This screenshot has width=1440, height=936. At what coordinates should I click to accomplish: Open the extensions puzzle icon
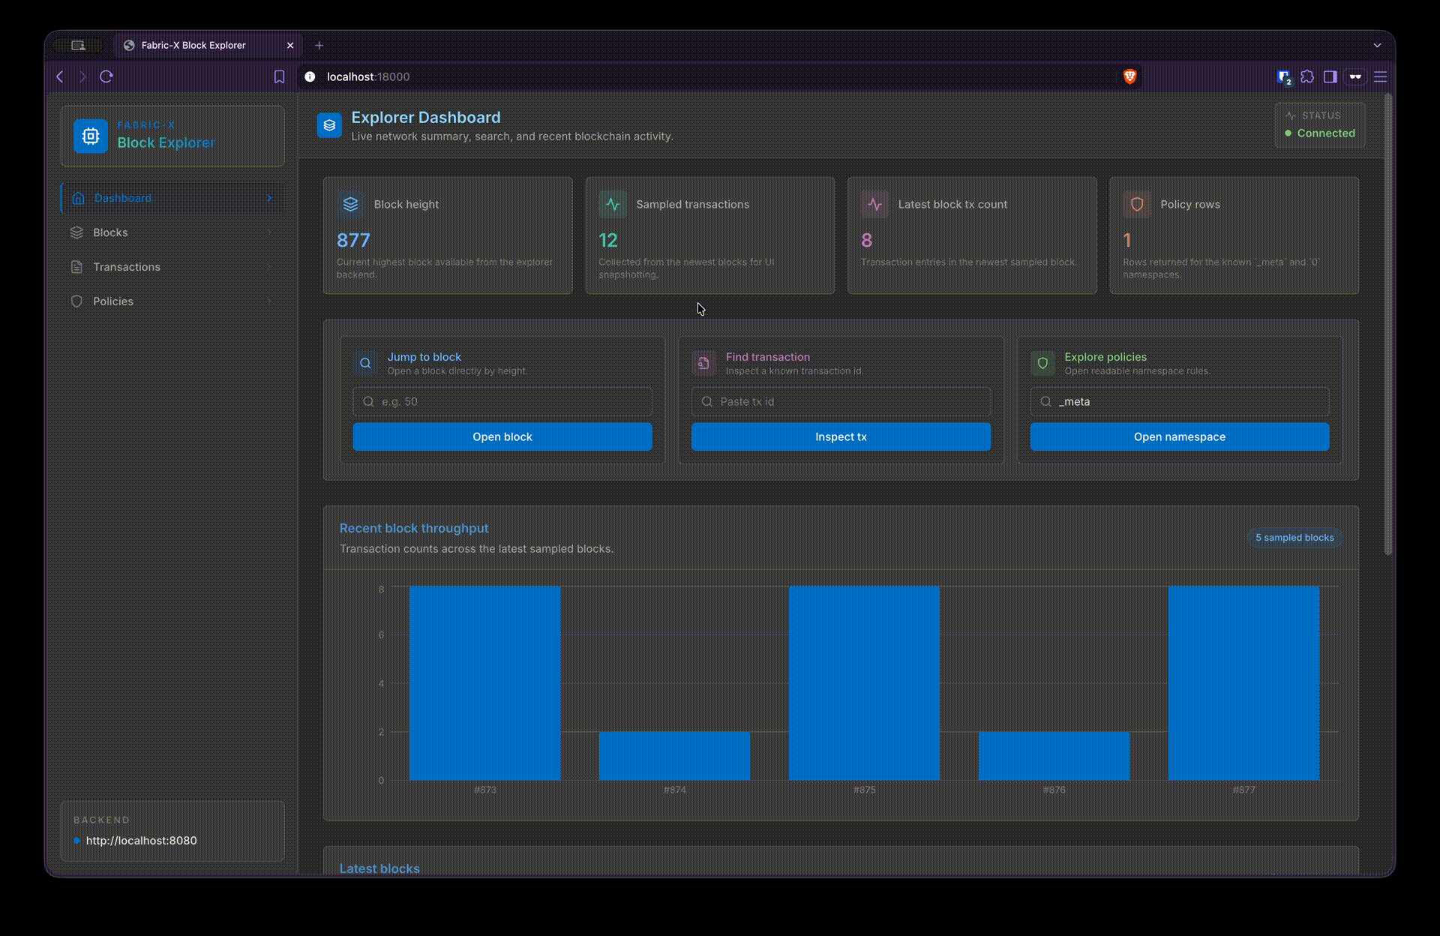1307,76
